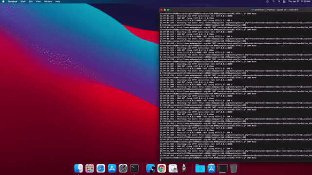This screenshot has height=175, width=312.
Task: Open System Preferences from the Dock
Action: click(123, 169)
